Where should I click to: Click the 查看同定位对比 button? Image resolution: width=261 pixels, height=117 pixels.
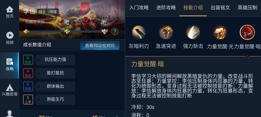(x=100, y=45)
